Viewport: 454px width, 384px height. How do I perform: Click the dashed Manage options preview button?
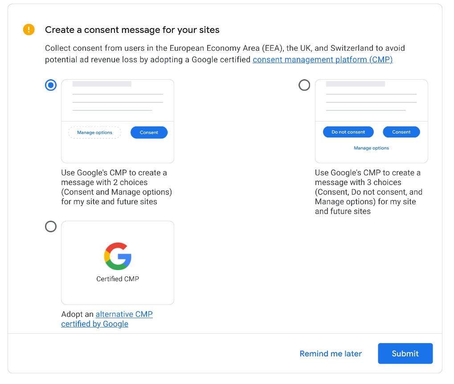[x=94, y=133]
